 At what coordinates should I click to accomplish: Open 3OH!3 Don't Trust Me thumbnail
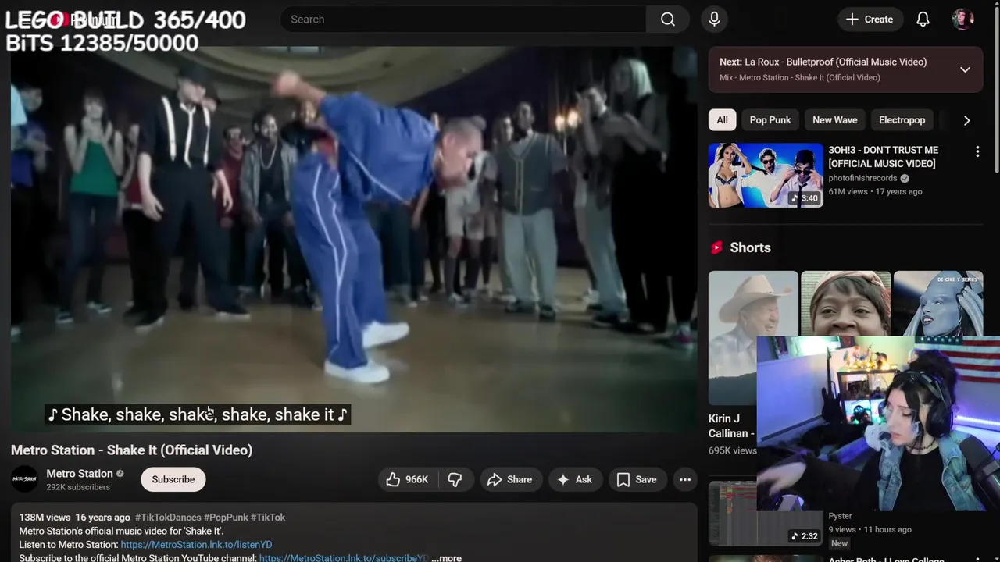(766, 175)
